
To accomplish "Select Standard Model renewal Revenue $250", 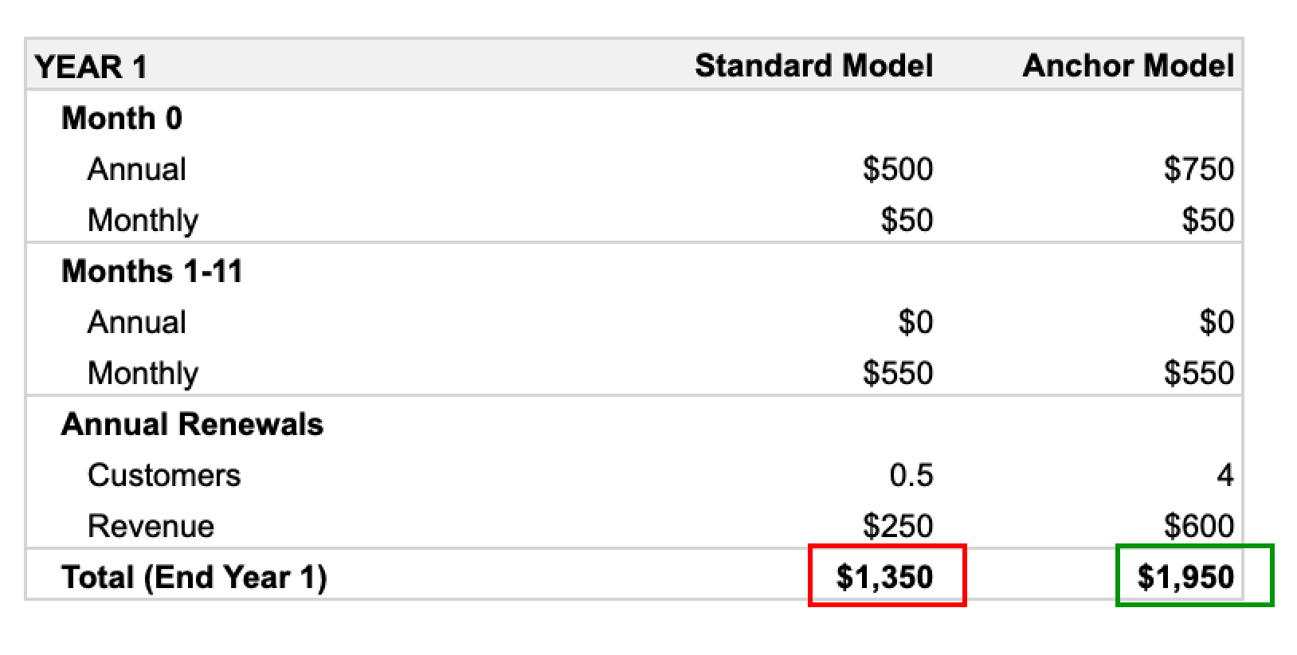I will [x=898, y=526].
